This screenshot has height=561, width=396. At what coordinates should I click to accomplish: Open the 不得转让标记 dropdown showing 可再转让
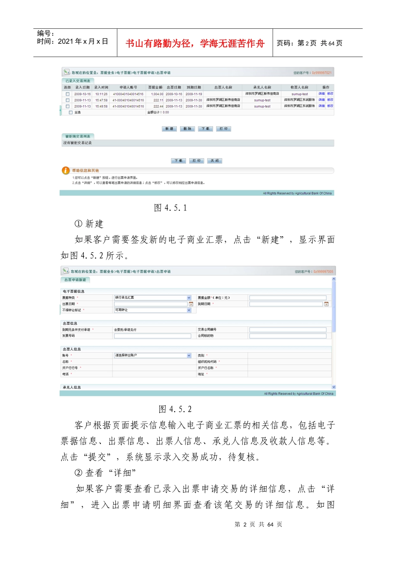(189, 310)
